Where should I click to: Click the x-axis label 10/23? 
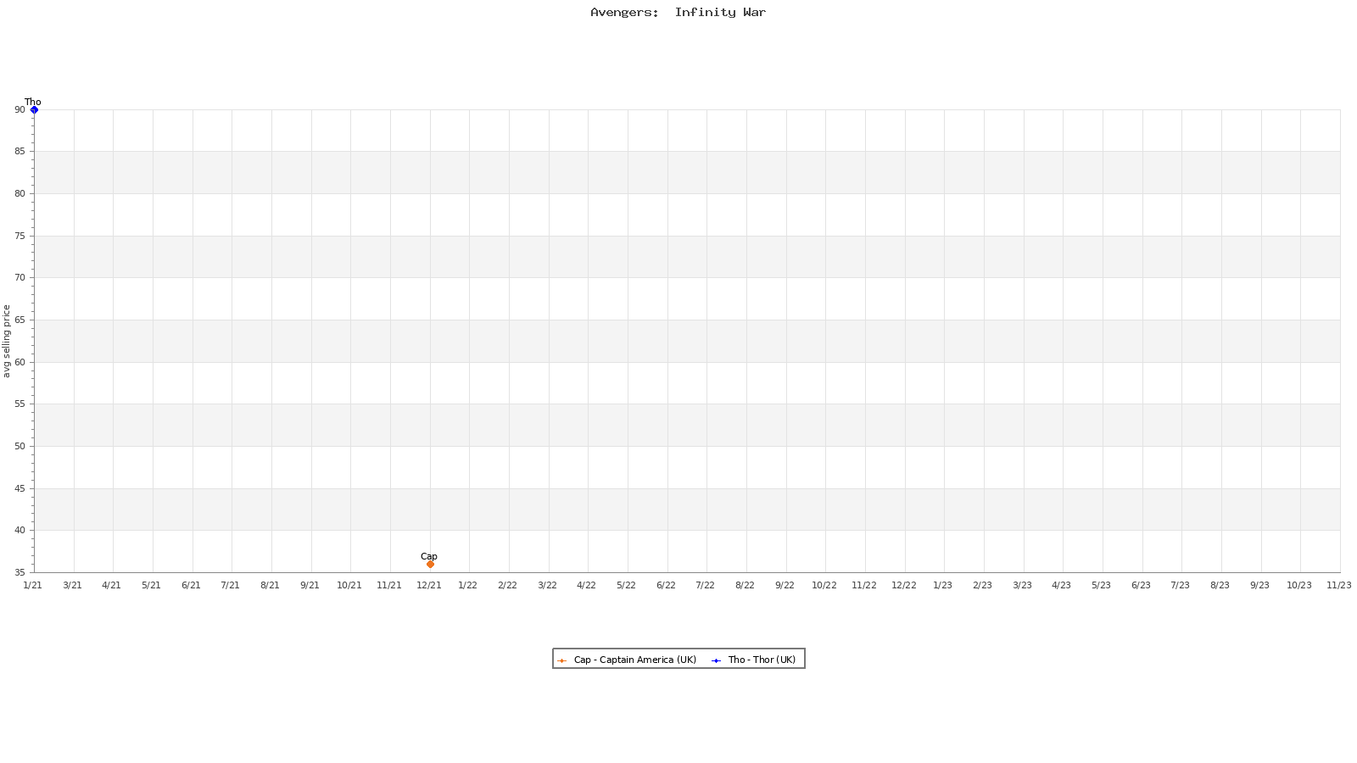pos(1299,585)
